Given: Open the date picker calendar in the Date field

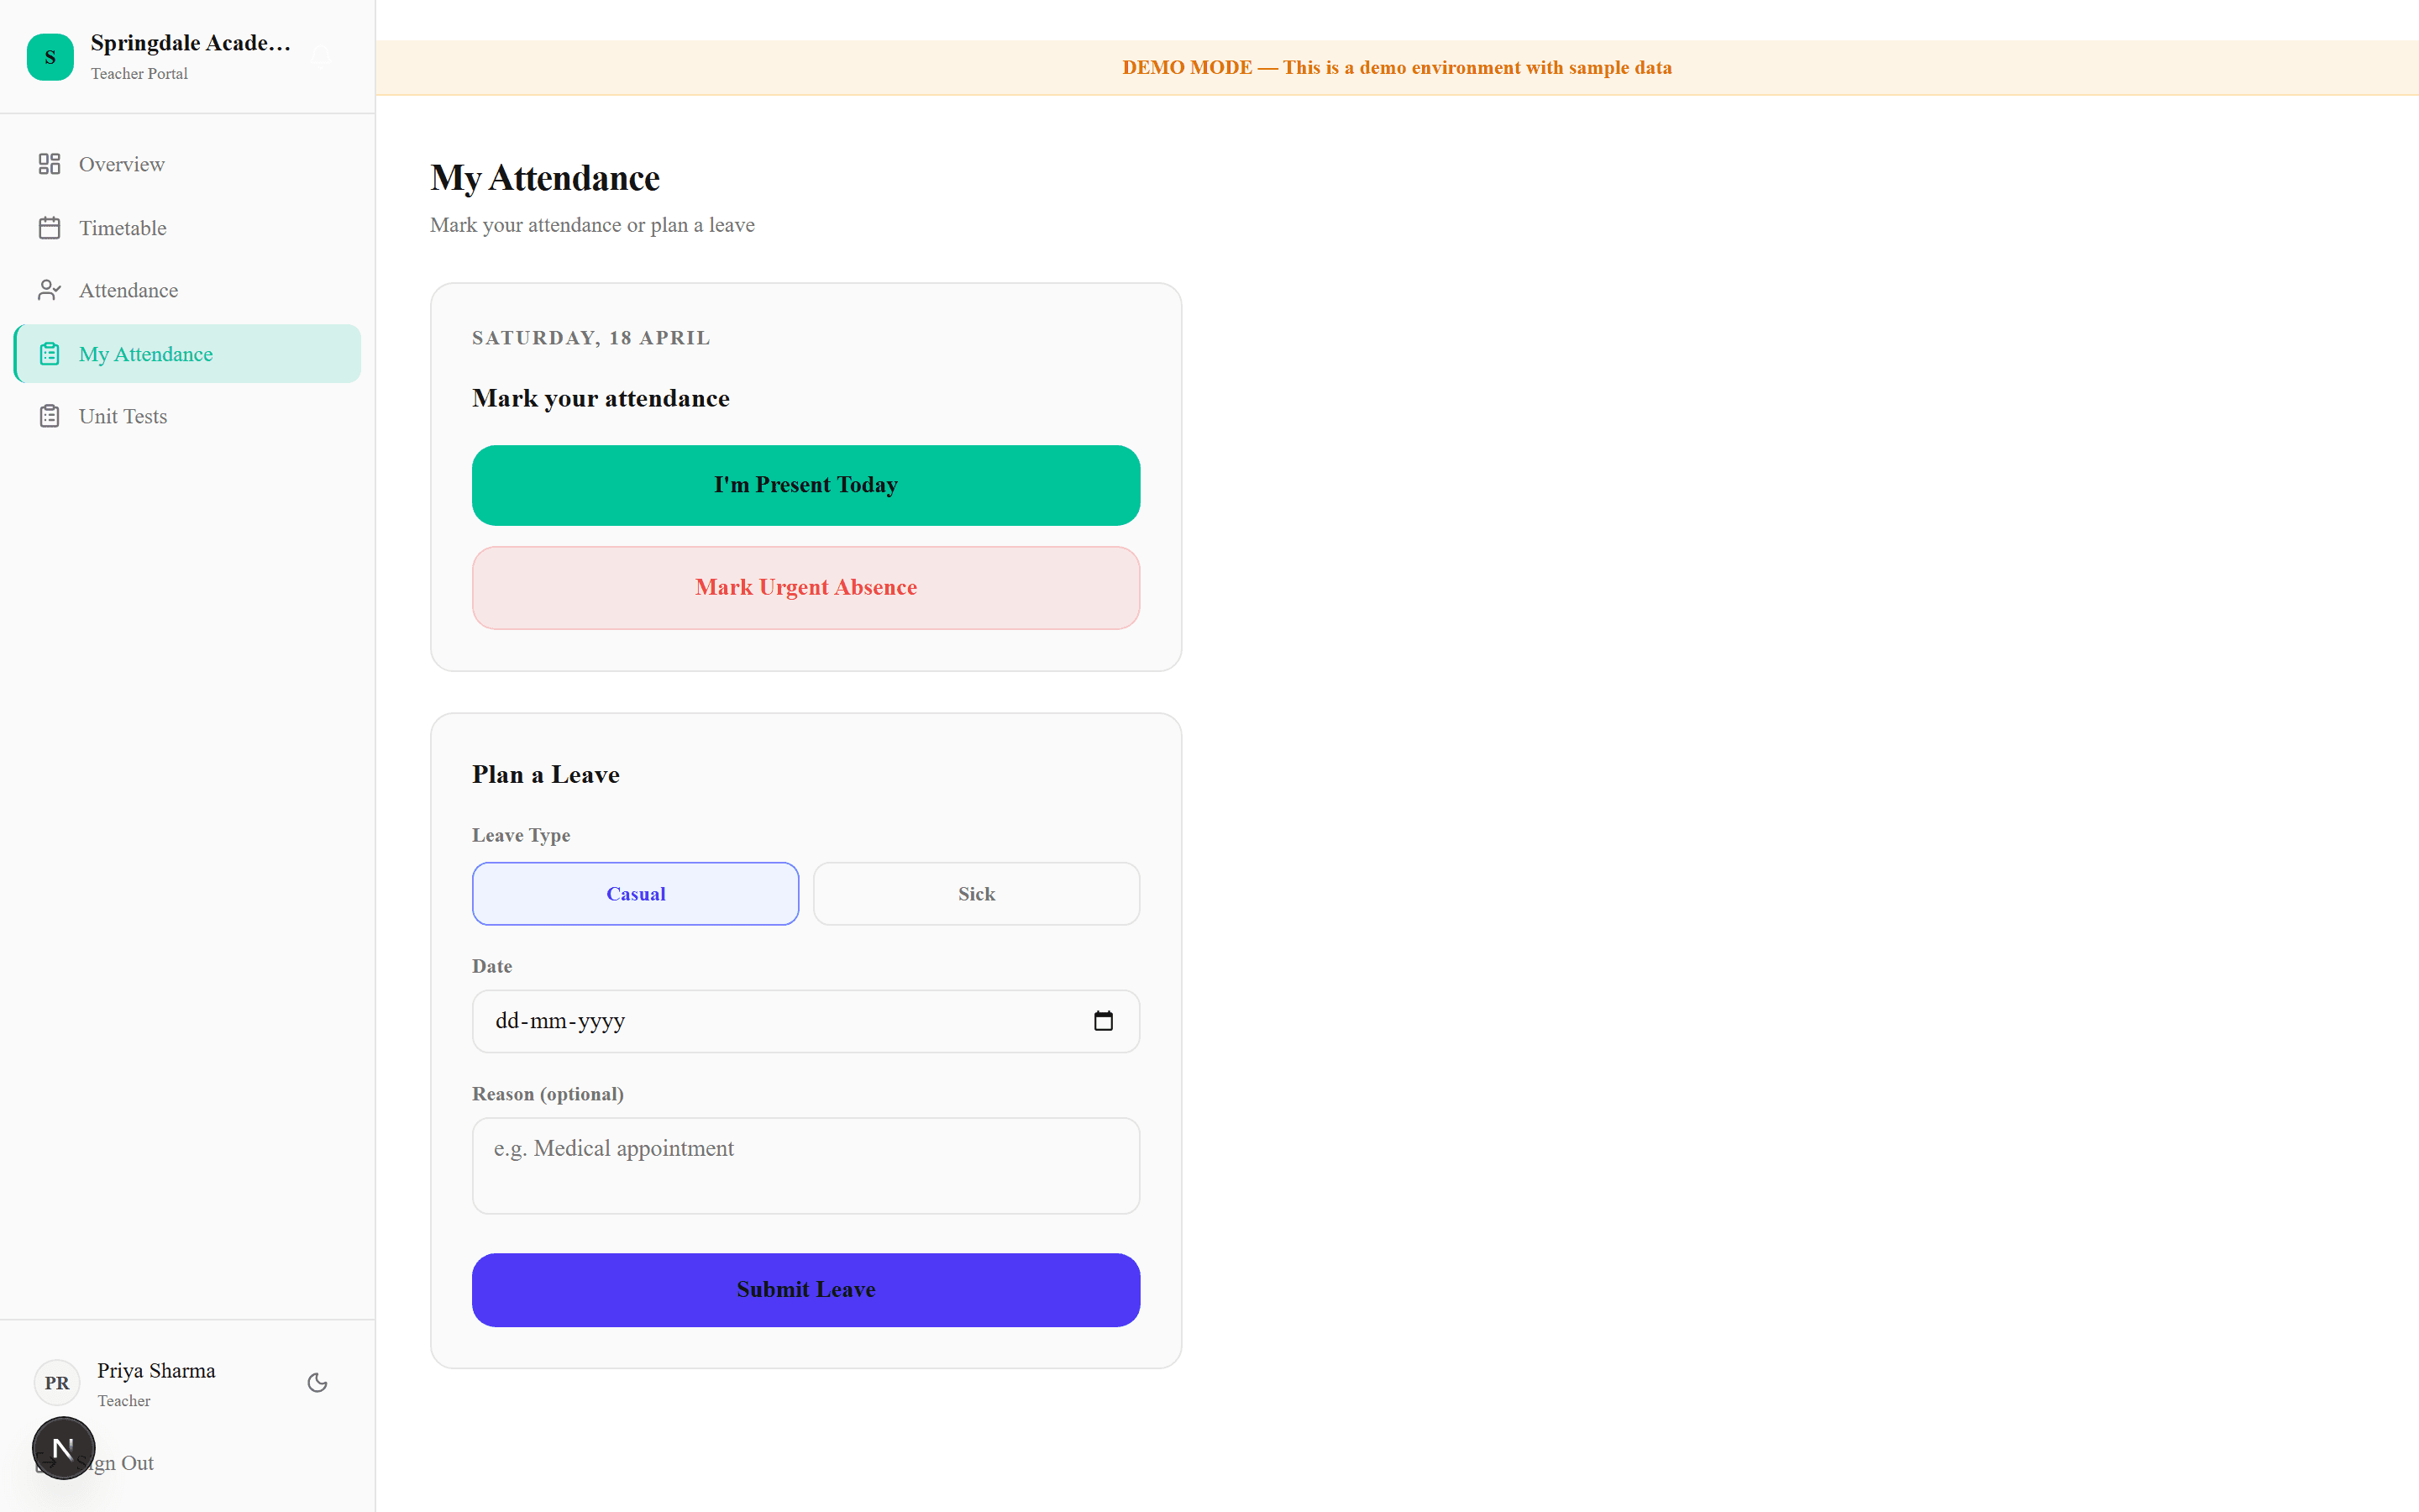Looking at the screenshot, I should (1104, 1021).
